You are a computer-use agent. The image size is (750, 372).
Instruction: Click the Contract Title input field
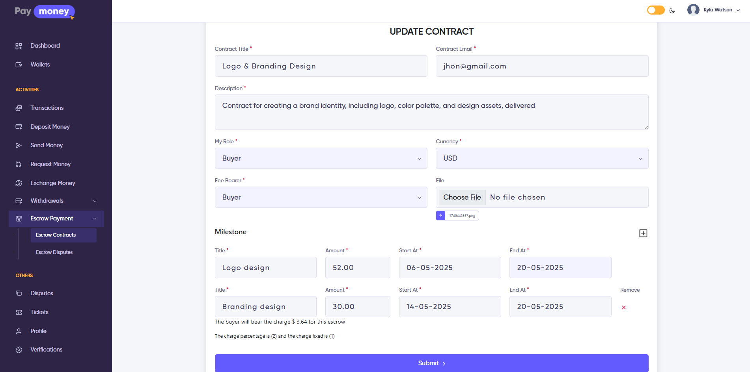pyautogui.click(x=321, y=66)
